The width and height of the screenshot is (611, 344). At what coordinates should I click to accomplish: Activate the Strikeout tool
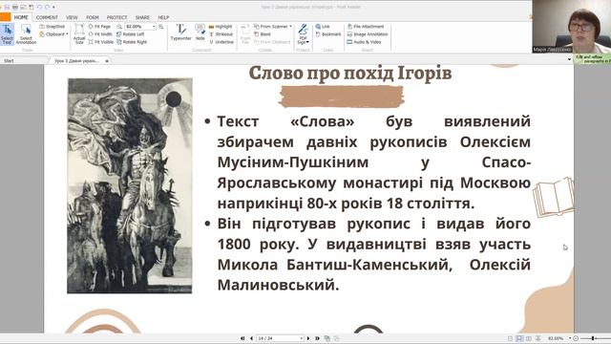(x=221, y=34)
